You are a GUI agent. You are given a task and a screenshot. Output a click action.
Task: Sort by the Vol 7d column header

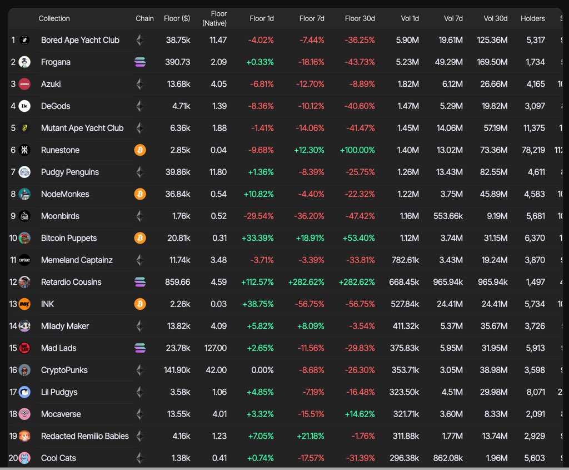[x=453, y=18]
